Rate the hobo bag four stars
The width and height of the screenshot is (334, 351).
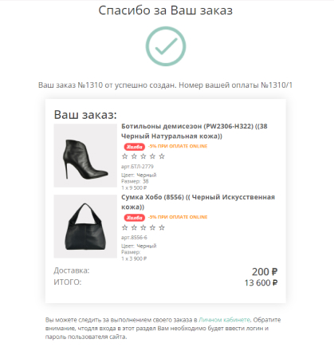[x=152, y=227]
